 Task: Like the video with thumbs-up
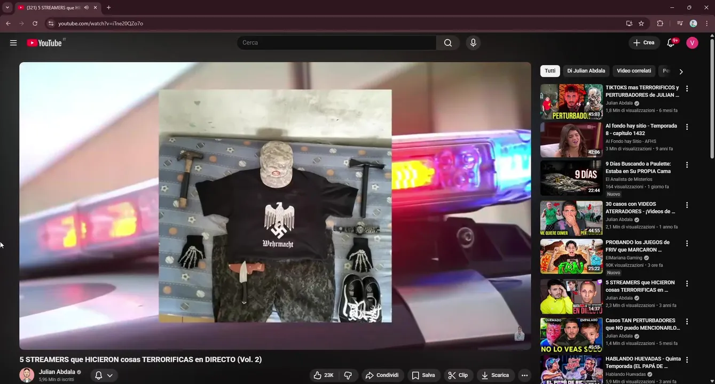click(x=324, y=375)
